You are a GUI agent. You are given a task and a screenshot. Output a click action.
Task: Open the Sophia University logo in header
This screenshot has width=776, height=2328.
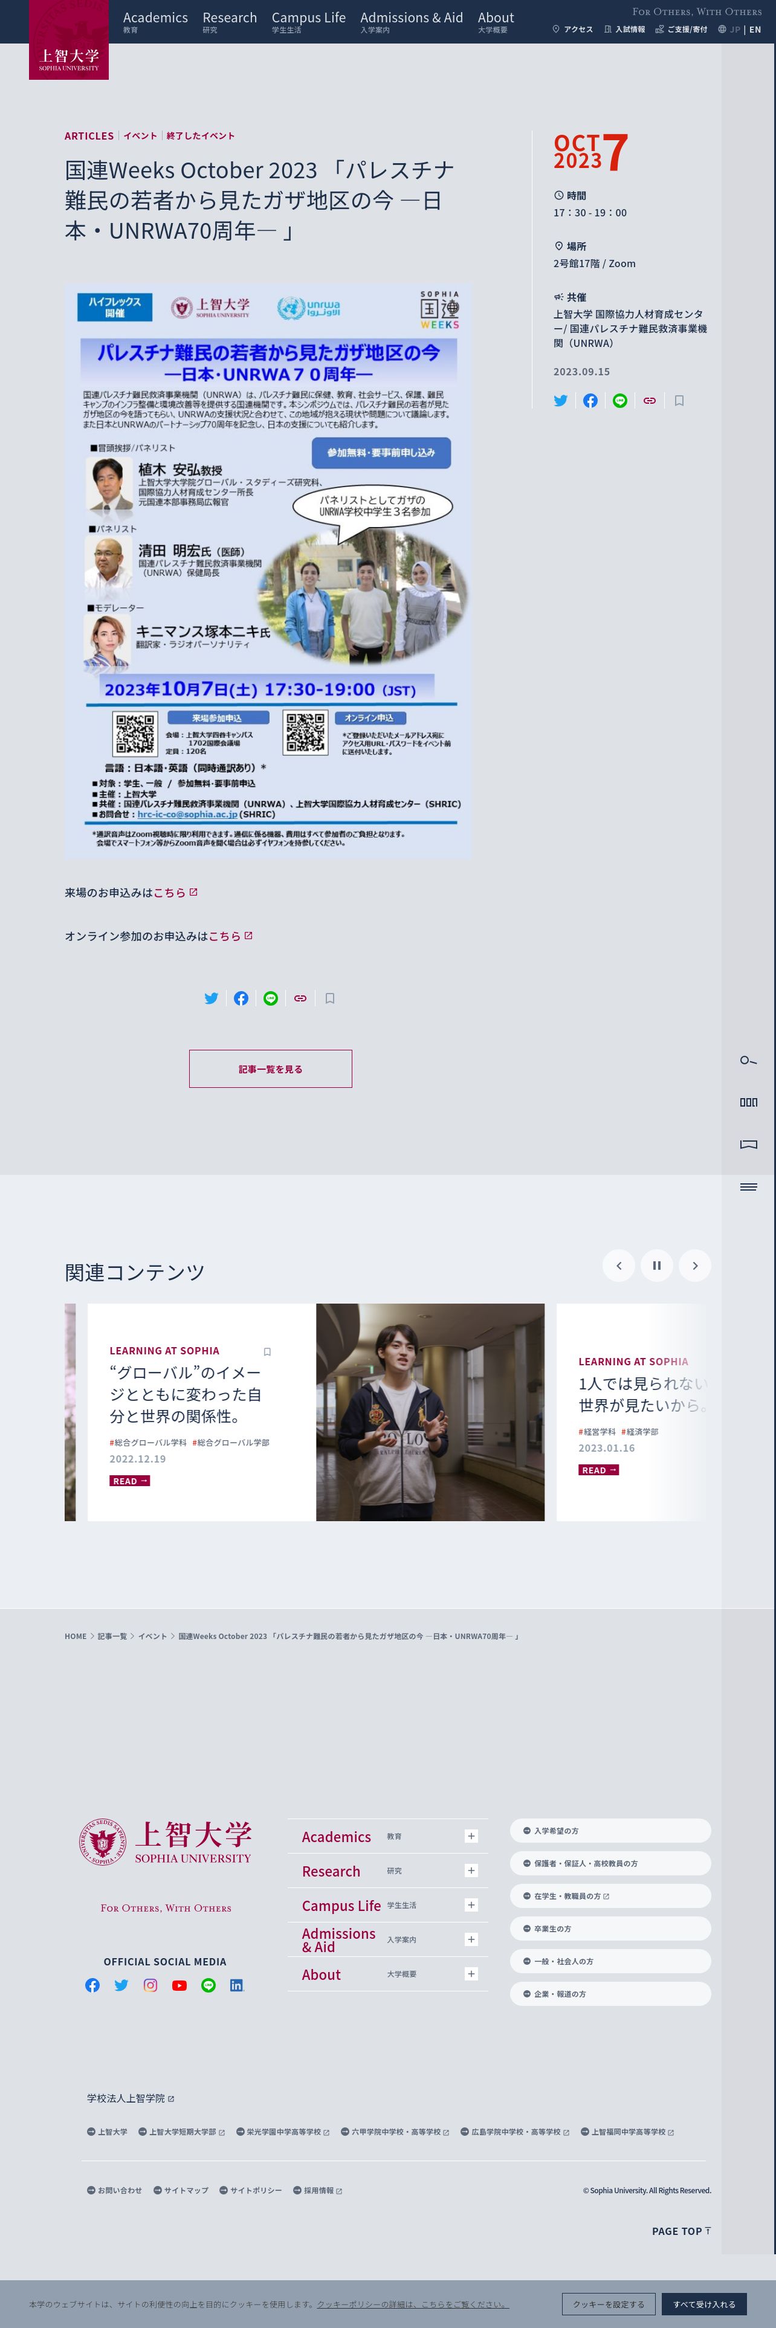point(69,40)
